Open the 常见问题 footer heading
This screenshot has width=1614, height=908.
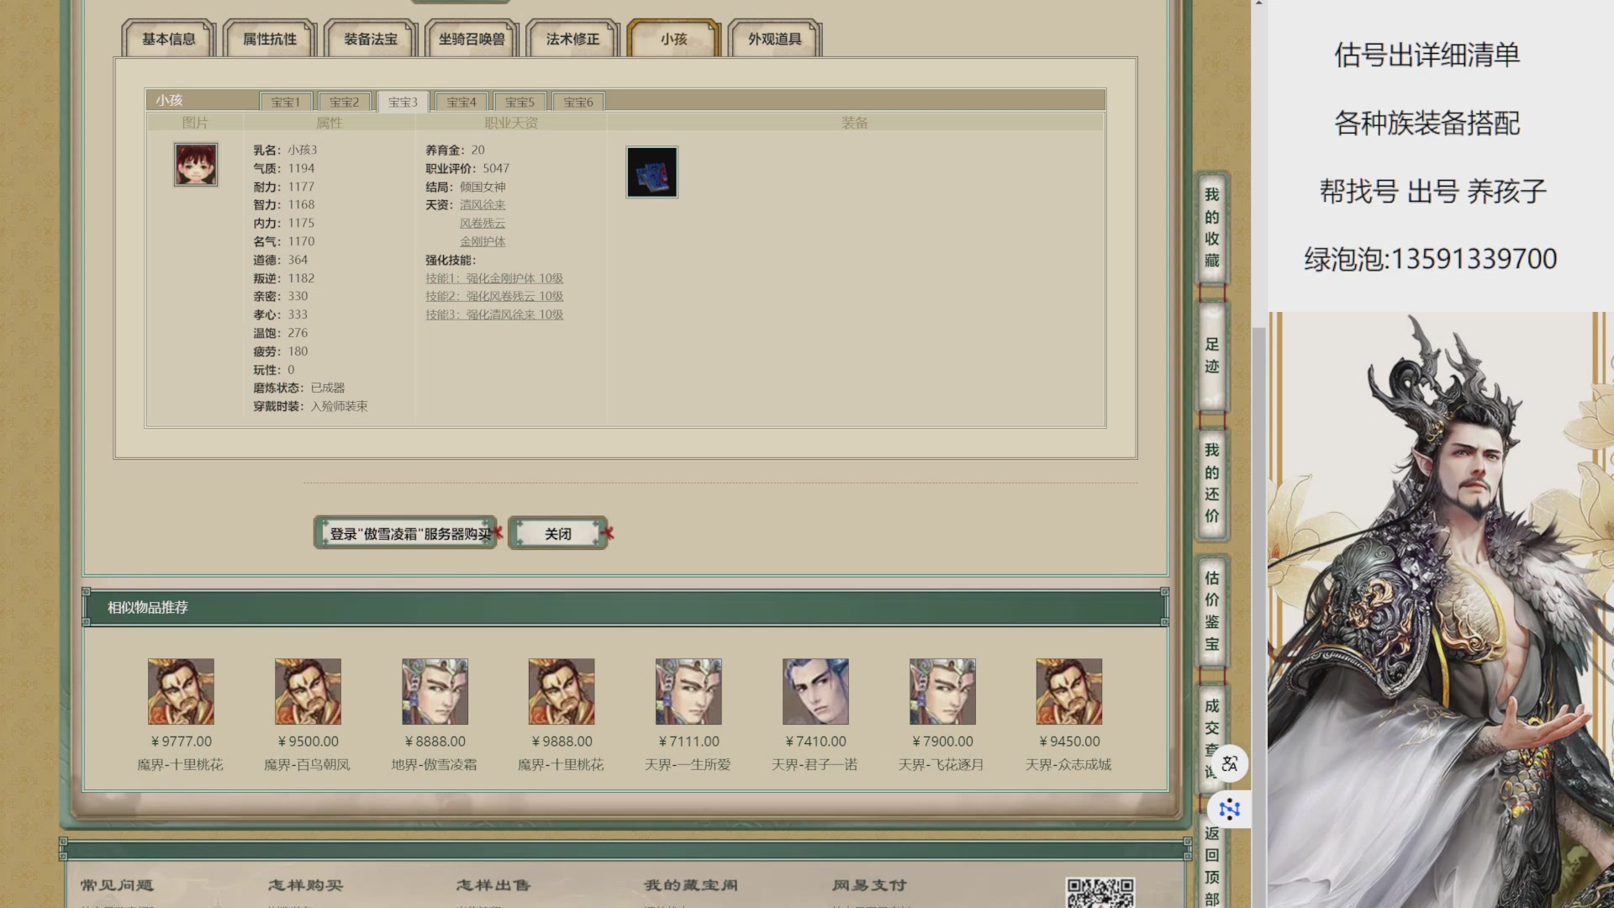tap(117, 884)
